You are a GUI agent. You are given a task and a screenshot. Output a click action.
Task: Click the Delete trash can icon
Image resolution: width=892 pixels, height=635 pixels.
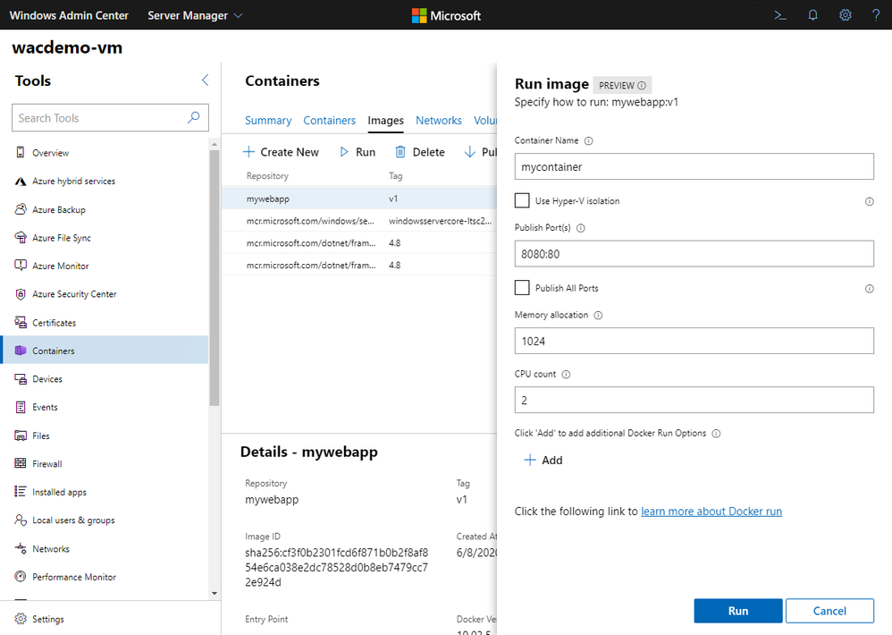(400, 152)
